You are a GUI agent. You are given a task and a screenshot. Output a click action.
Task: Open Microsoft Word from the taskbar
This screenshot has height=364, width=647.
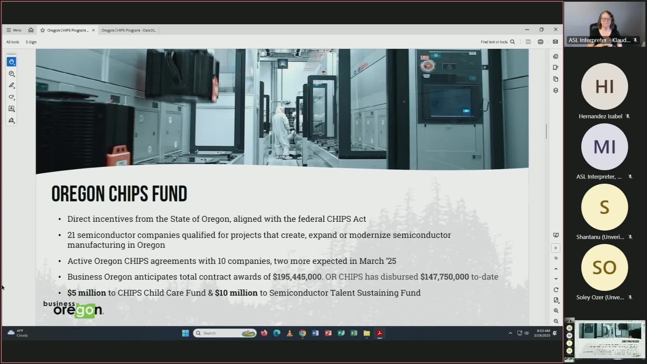tap(315, 333)
